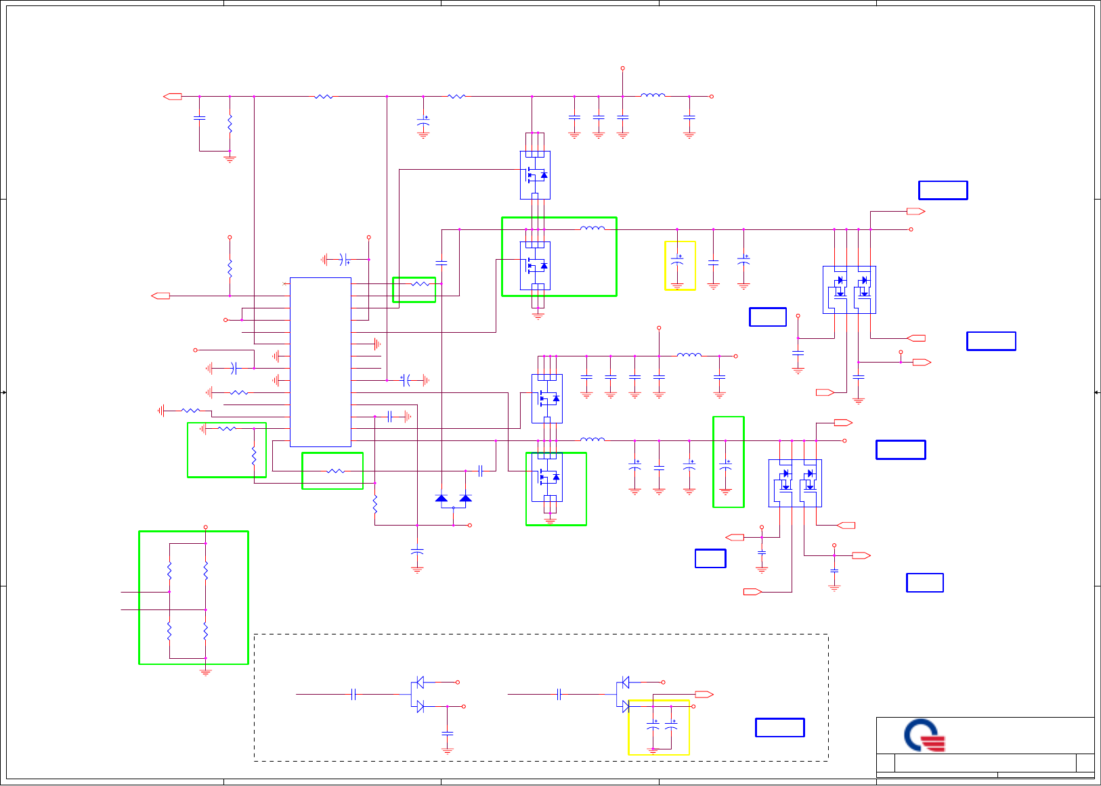
Task: Click the ground symbol below the bottom-left resistor network
Action: click(x=206, y=672)
